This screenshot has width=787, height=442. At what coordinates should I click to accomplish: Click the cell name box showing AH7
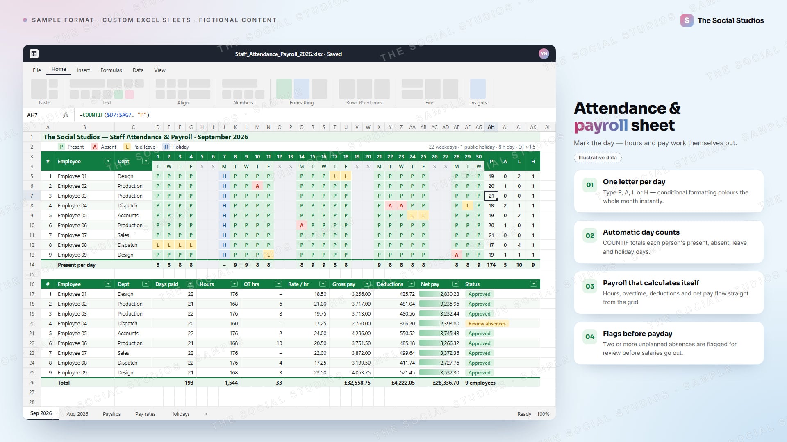40,115
